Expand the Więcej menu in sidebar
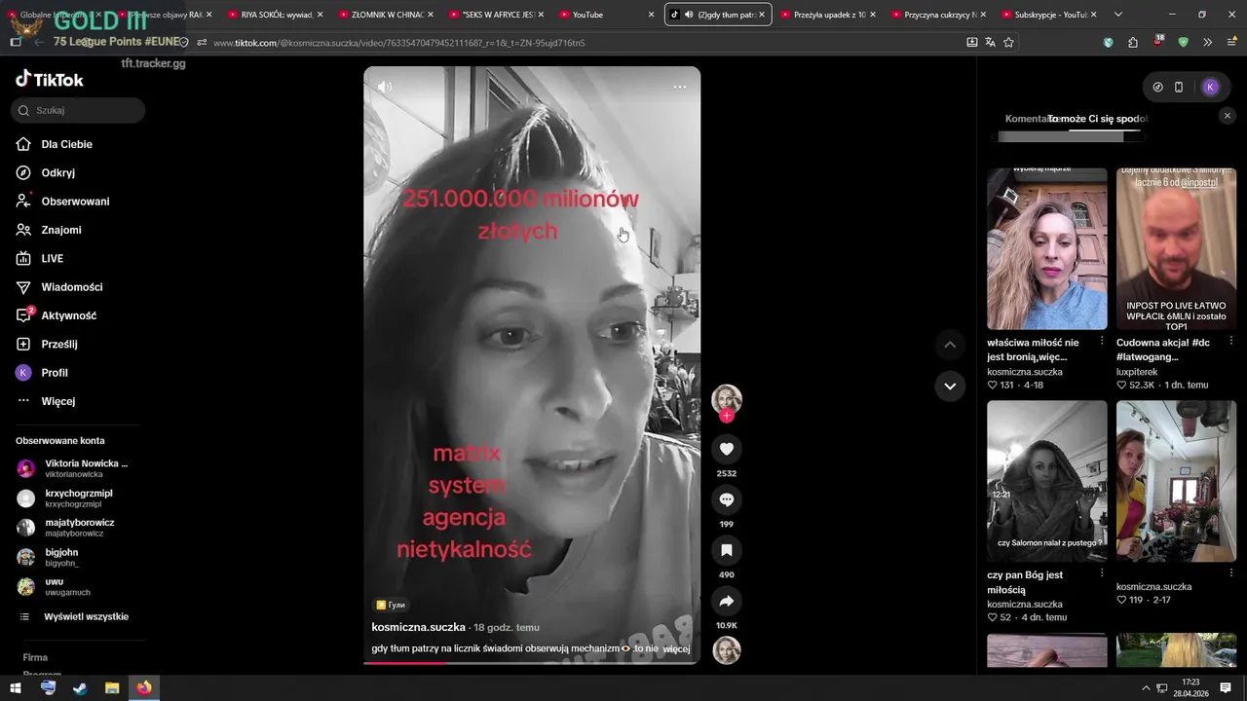1247x701 pixels. tap(46, 401)
